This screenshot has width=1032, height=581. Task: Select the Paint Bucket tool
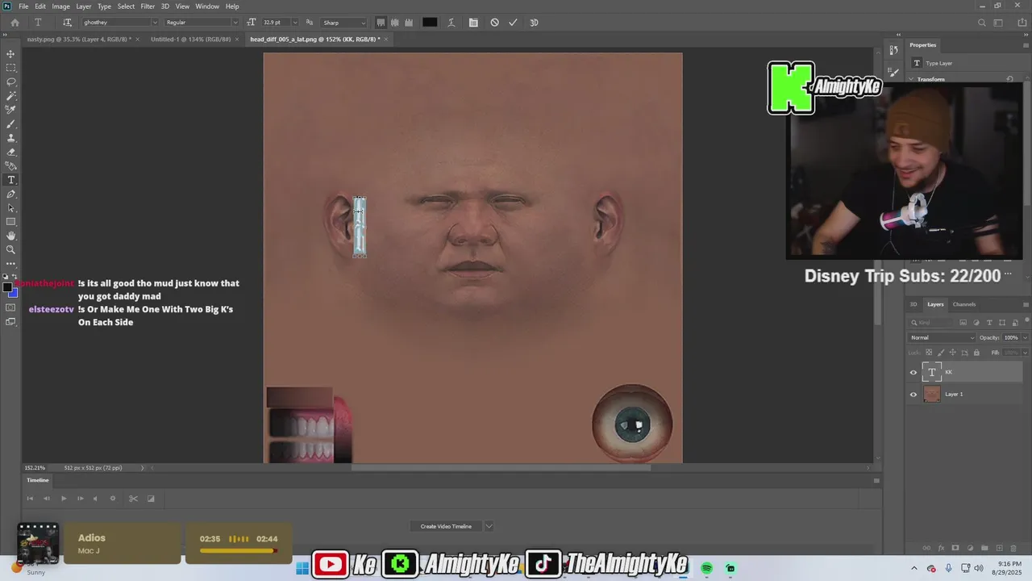click(10, 166)
